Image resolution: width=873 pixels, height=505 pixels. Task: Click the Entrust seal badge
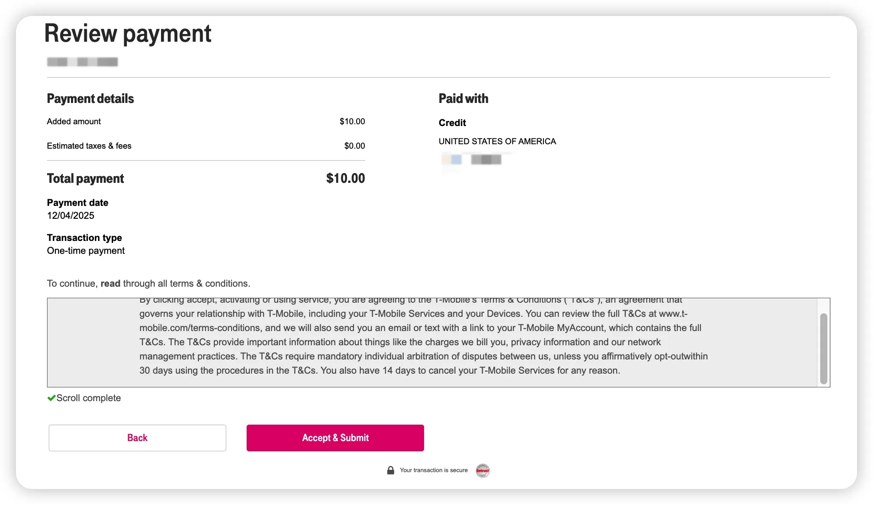click(483, 470)
